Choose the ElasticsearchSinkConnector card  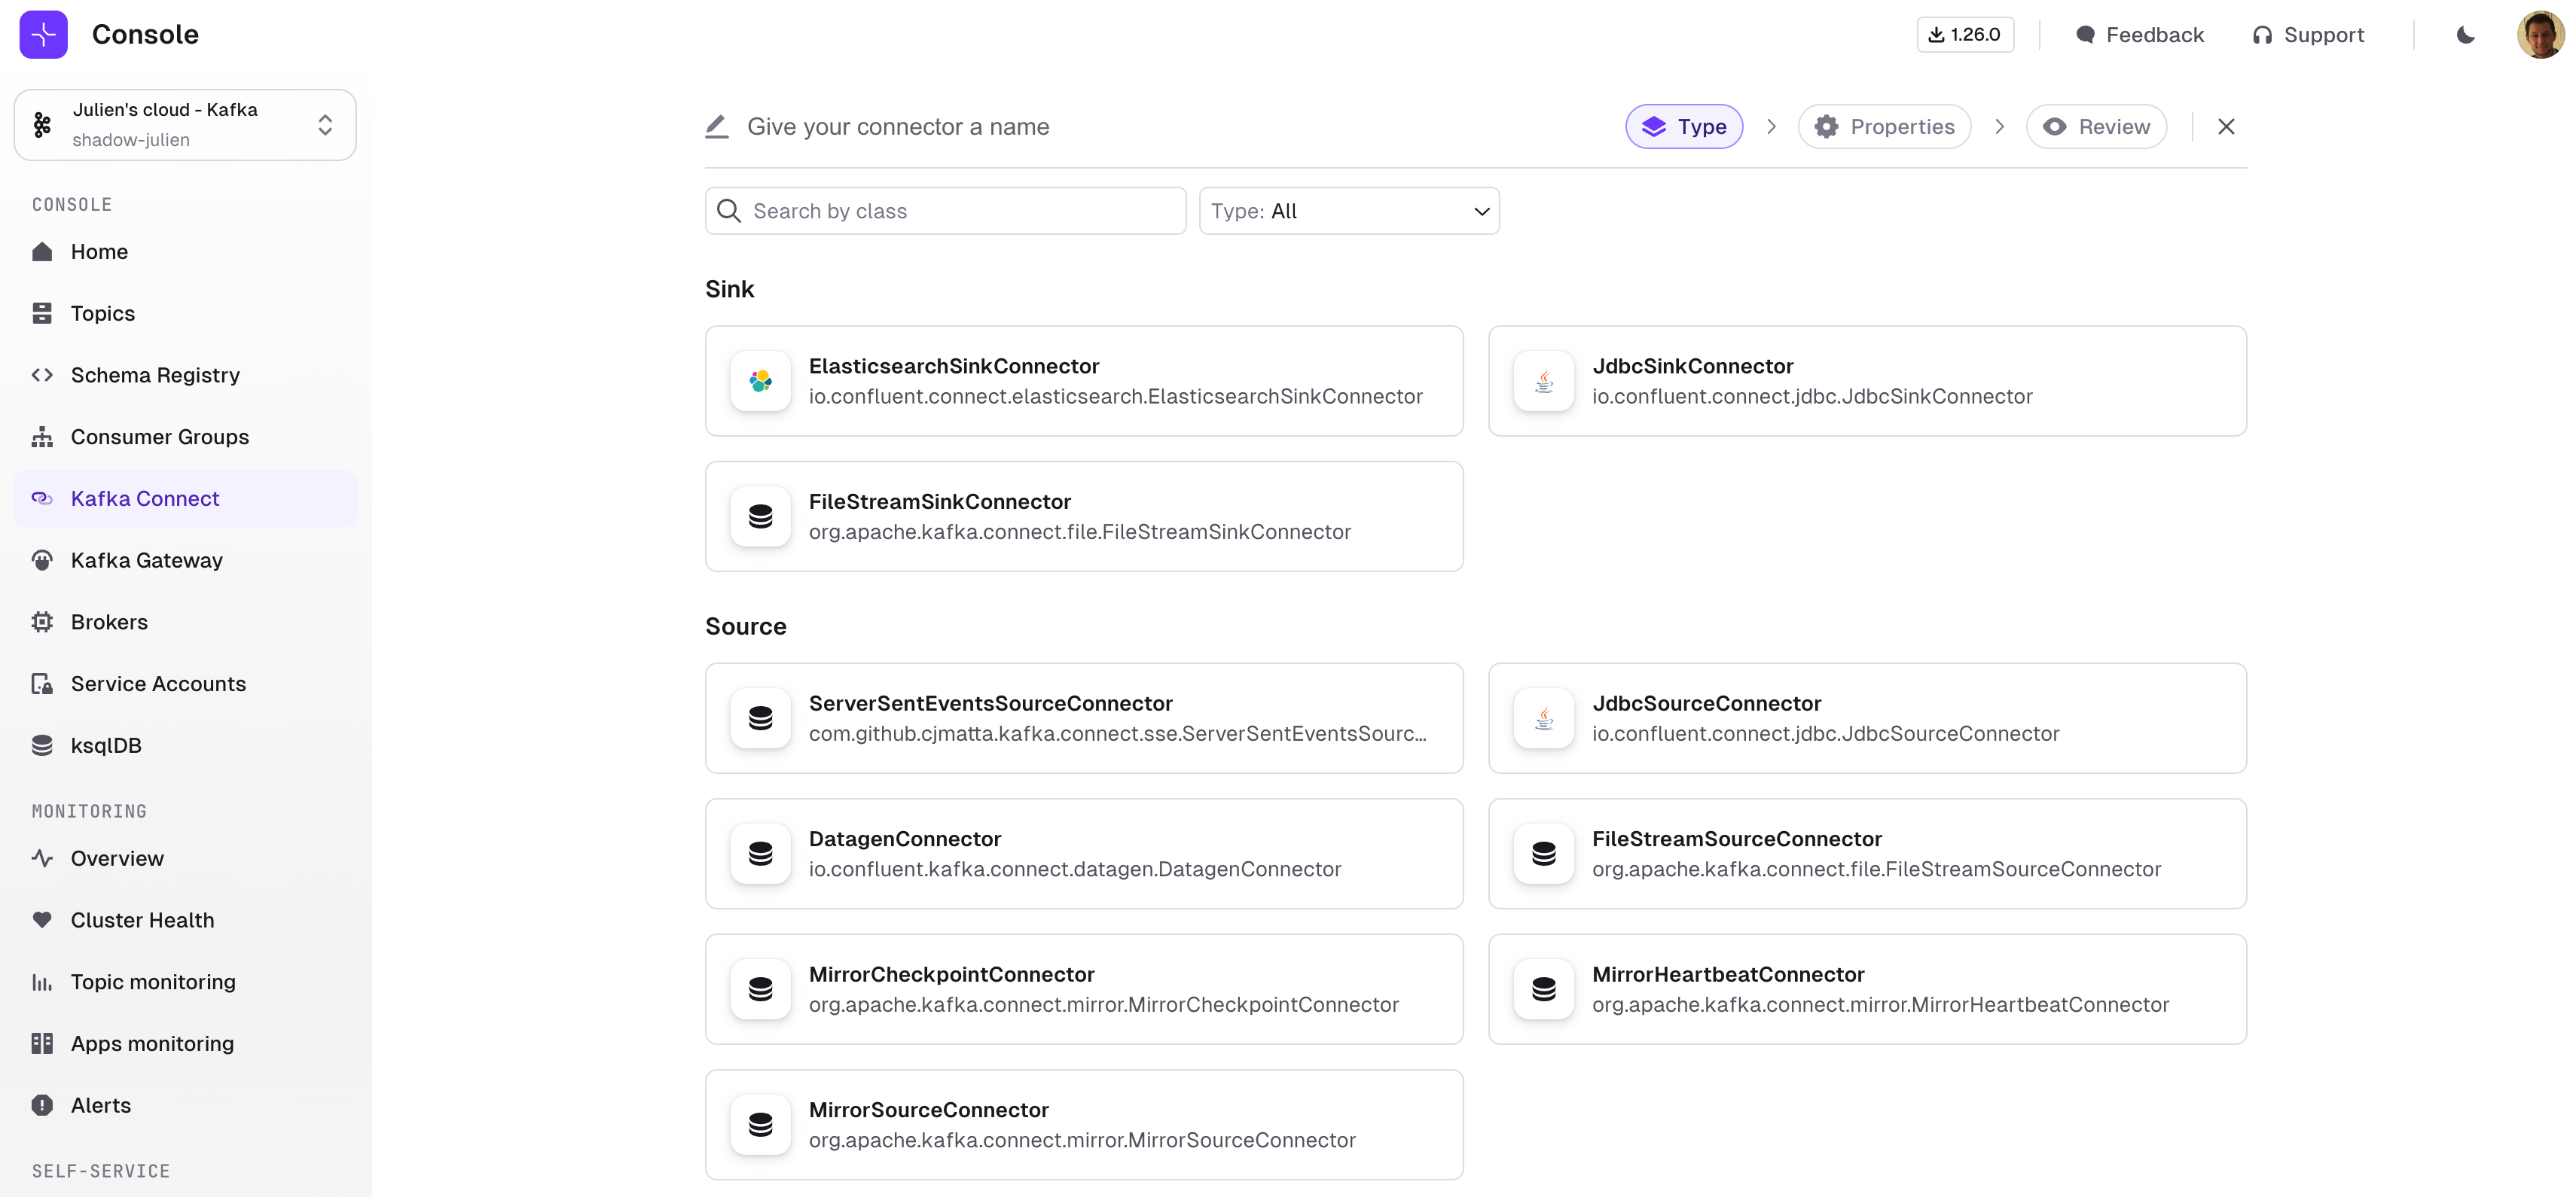(x=1084, y=381)
